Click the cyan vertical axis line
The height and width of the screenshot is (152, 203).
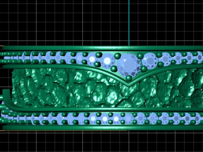(x=129, y=23)
